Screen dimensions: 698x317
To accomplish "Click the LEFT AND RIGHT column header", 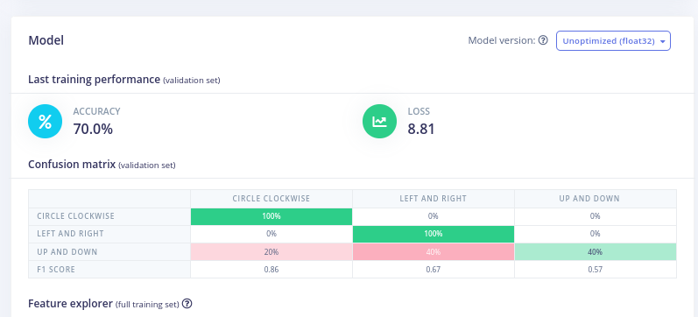I will (x=434, y=199).
